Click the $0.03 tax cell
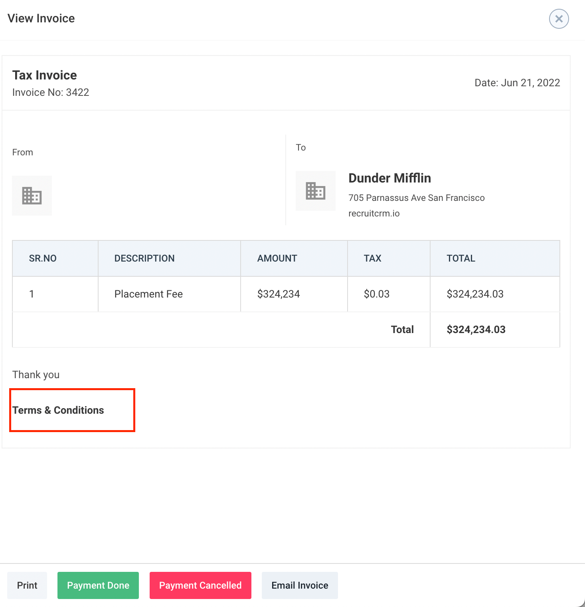 pos(389,294)
